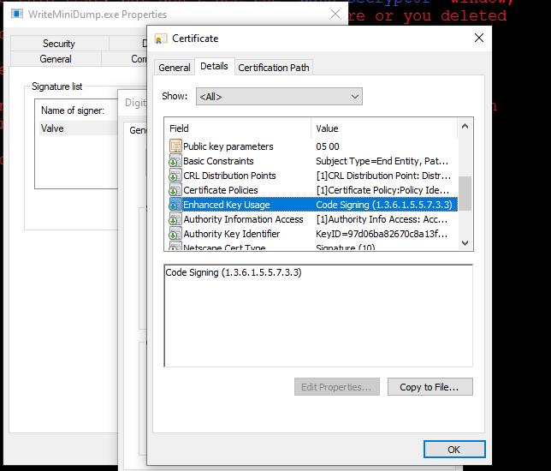Click the Name of signer column header
This screenshot has width=551, height=471.
click(73, 110)
